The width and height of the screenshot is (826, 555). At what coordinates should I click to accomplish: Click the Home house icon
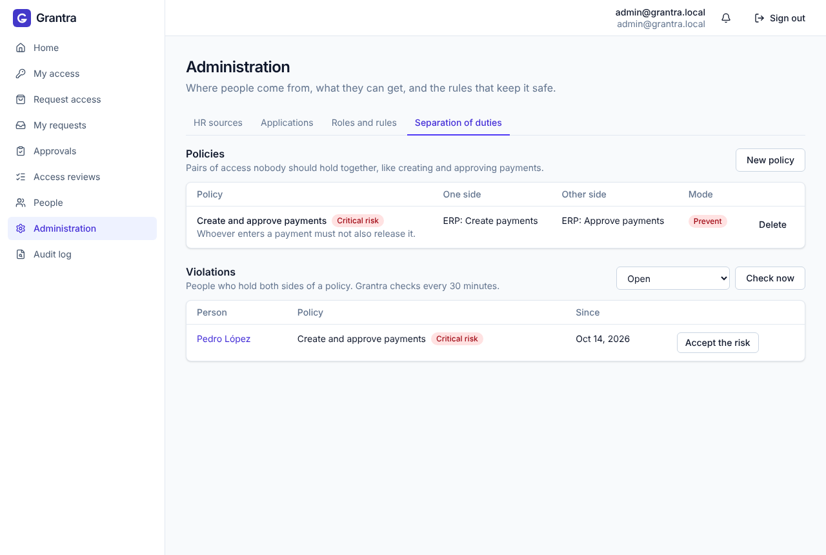click(x=21, y=48)
